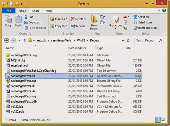Switch to the Home tab
This screenshot has width=170, height=126.
22,11
